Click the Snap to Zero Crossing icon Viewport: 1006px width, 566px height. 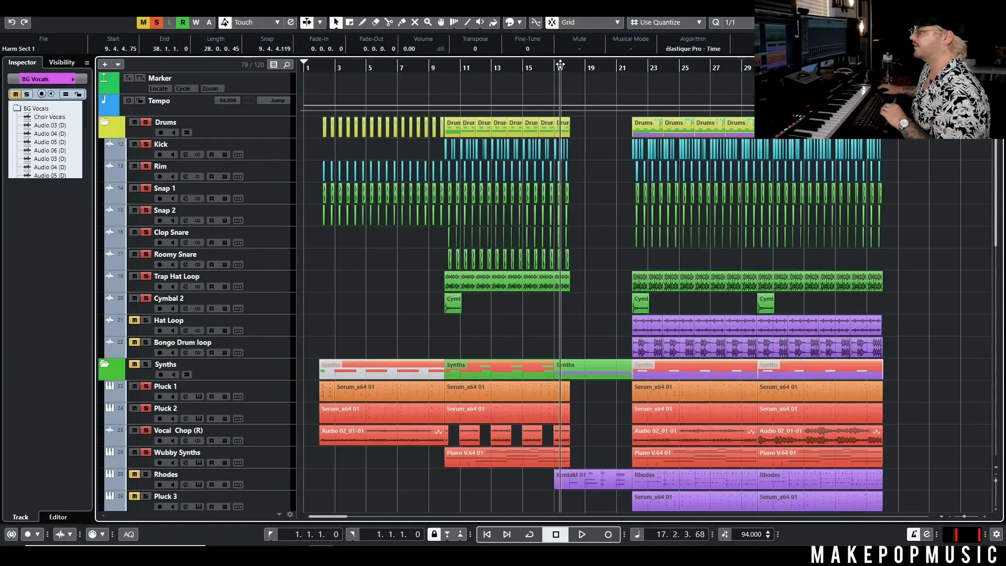(535, 22)
